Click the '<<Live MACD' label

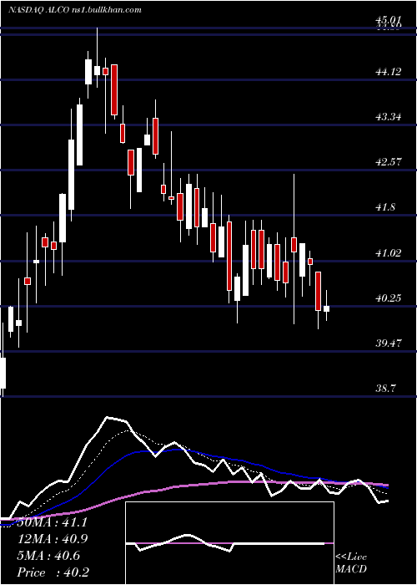(351, 563)
